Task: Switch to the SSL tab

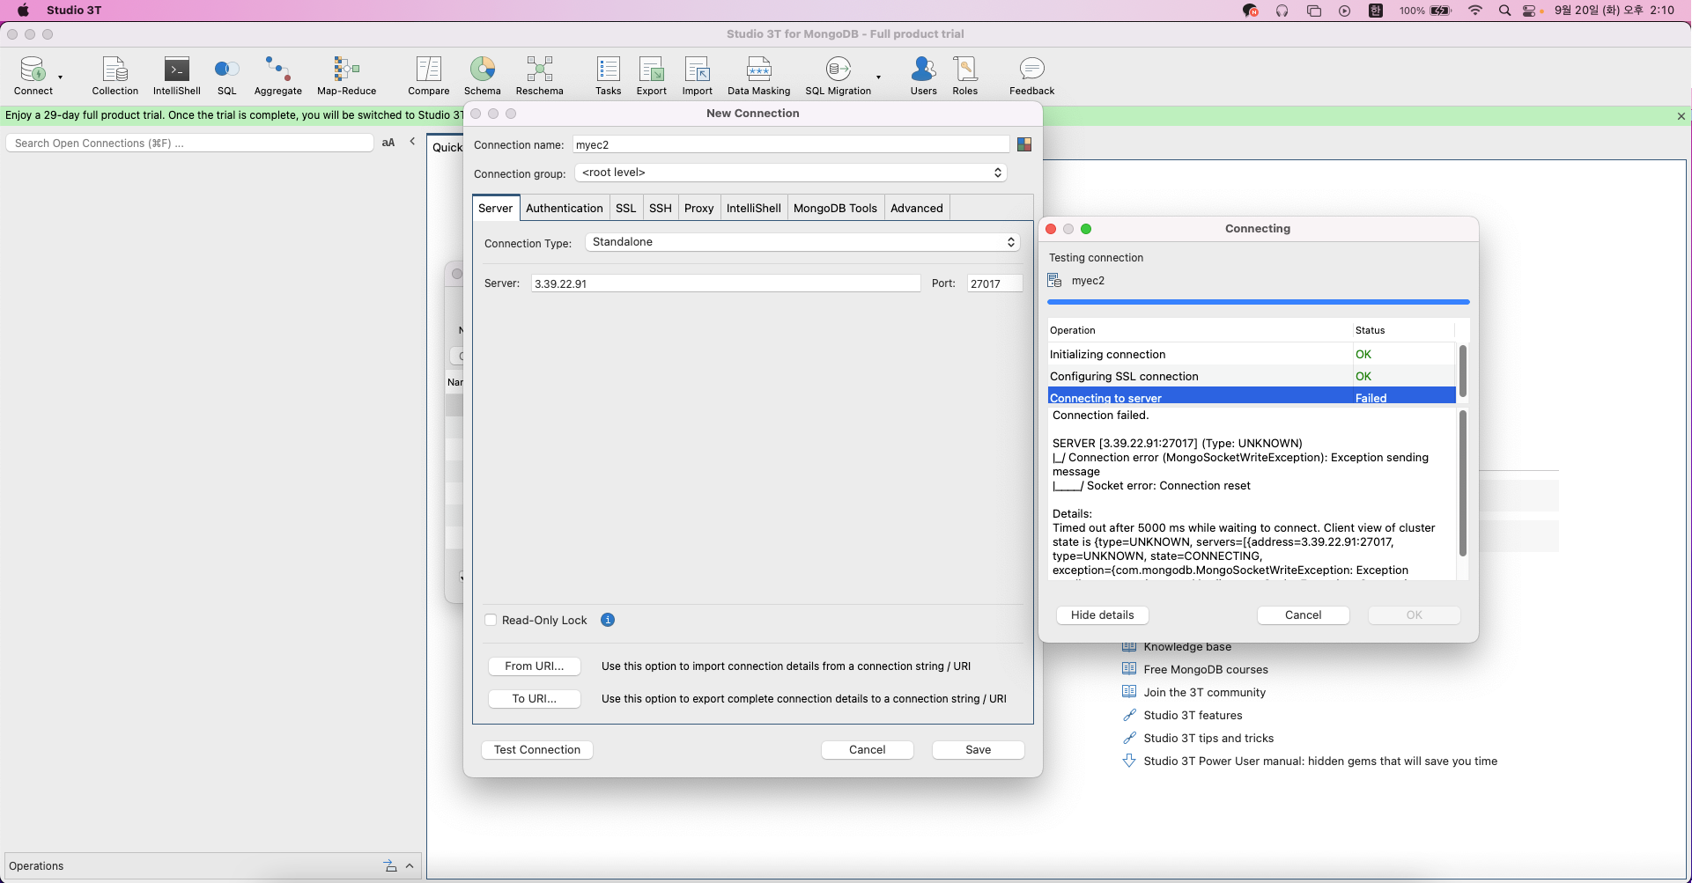Action: coord(625,208)
